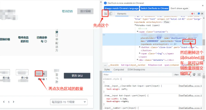Click Switch DevTools to Chinese button

(154, 8)
